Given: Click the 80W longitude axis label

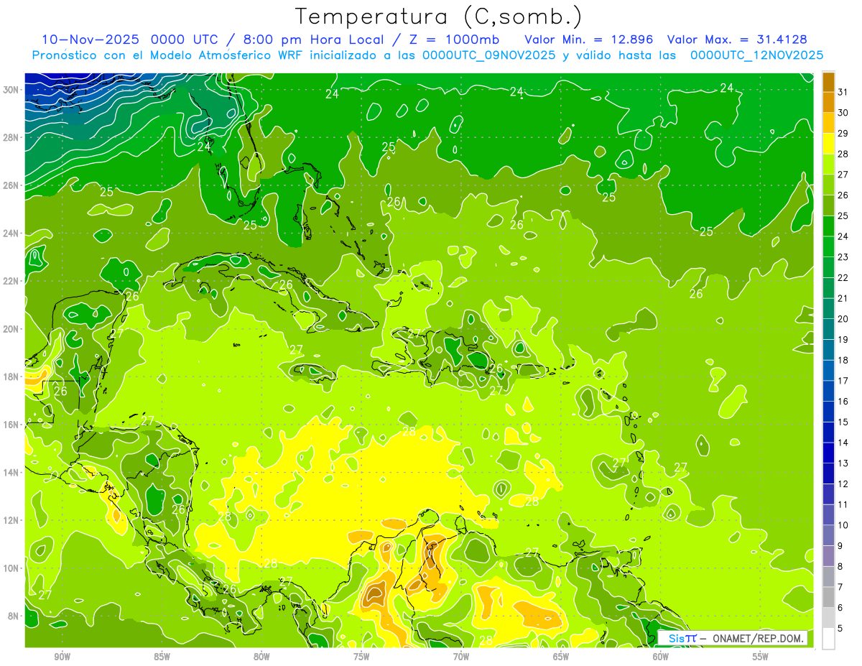Looking at the screenshot, I should 261,657.
